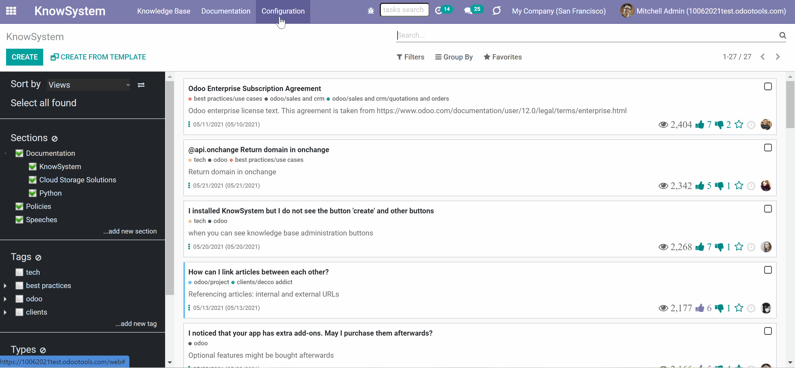Open the Favorites dropdown
The height and width of the screenshot is (368, 795).
(x=502, y=57)
